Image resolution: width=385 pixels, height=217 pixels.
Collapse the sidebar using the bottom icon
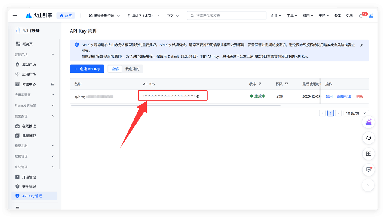click(17, 207)
